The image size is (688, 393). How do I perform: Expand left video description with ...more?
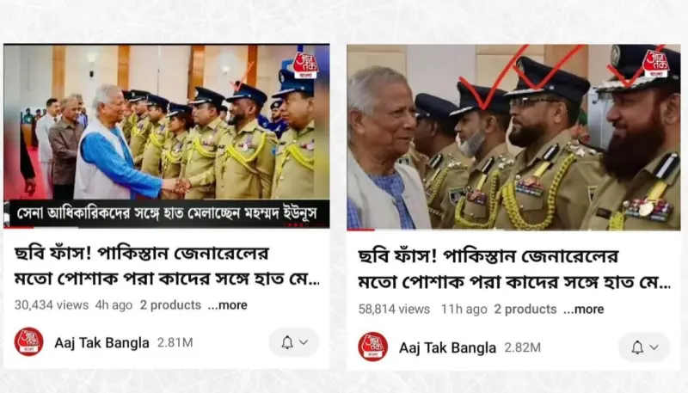[227, 304]
